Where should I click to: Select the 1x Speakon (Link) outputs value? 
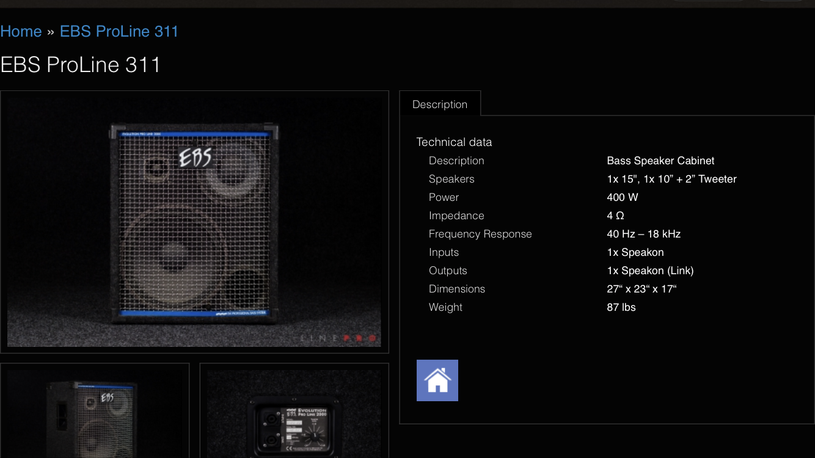point(650,271)
